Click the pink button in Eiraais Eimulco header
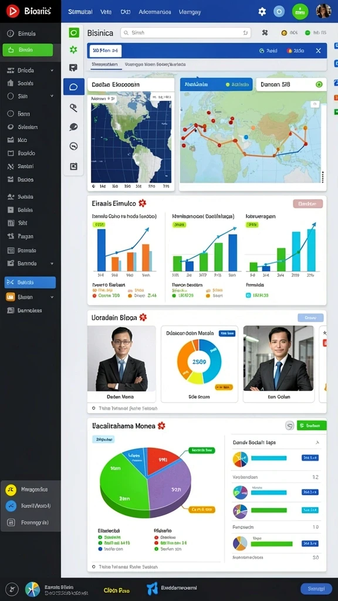The image size is (338, 601). (x=307, y=204)
